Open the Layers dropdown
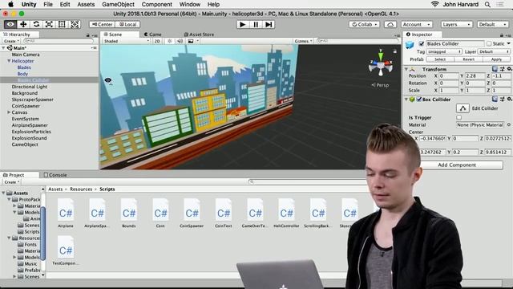This screenshot has height=289, width=513. [456, 24]
